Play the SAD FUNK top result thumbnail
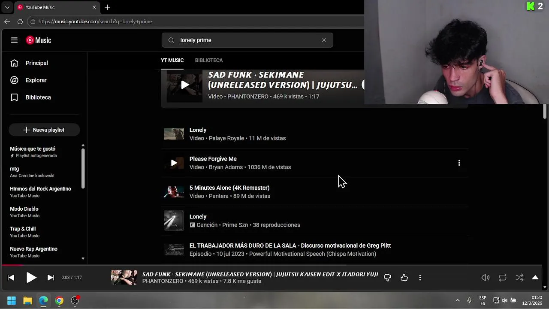This screenshot has height=309, width=549. click(184, 85)
